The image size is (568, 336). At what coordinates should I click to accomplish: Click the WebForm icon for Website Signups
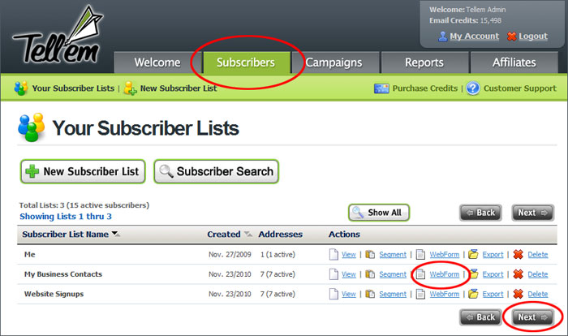(420, 294)
